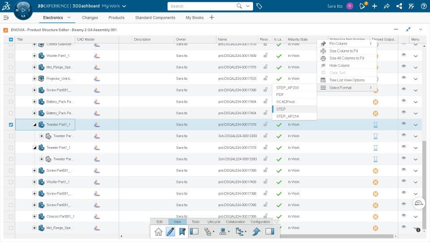
Task: Click the round helmet assistant icon
Action: (x=419, y=203)
